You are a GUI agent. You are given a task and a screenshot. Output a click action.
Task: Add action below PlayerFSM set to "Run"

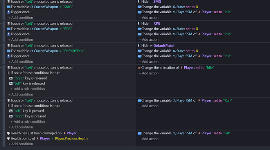click(149, 106)
